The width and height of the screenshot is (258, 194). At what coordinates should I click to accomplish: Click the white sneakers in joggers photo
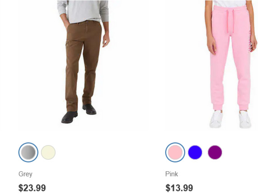(230, 119)
